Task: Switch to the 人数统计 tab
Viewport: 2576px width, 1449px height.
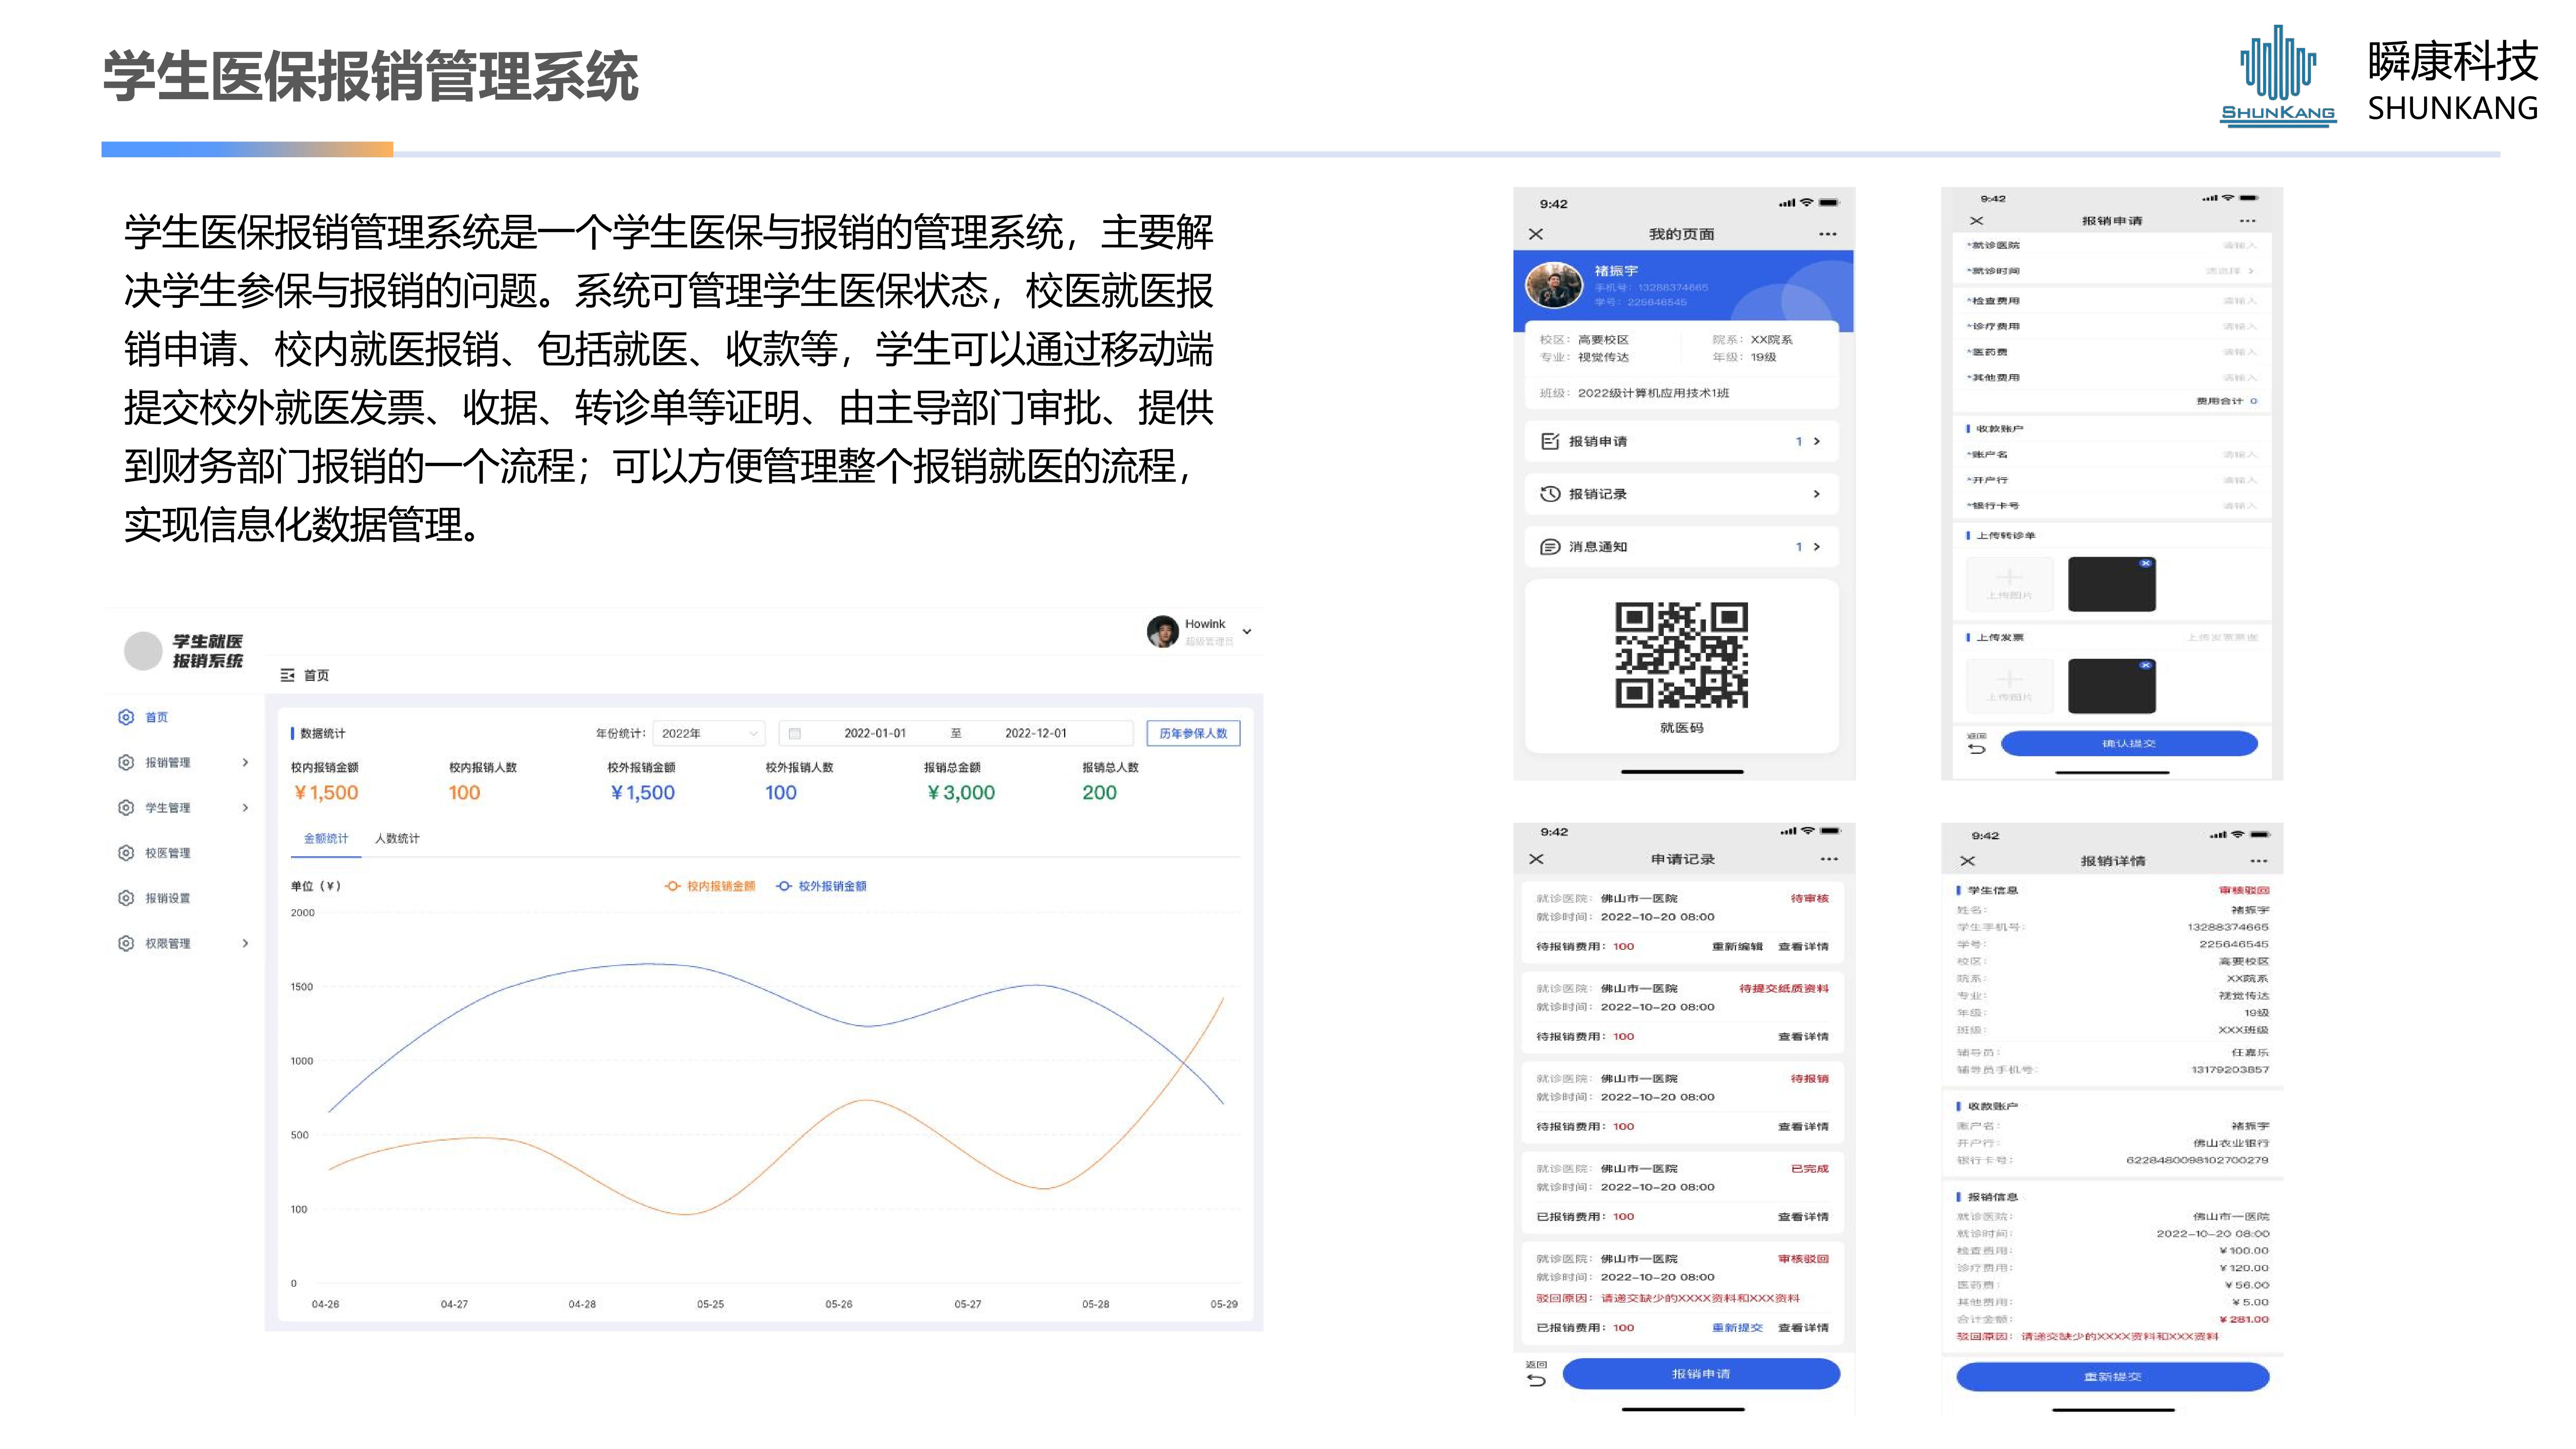Action: [x=397, y=838]
